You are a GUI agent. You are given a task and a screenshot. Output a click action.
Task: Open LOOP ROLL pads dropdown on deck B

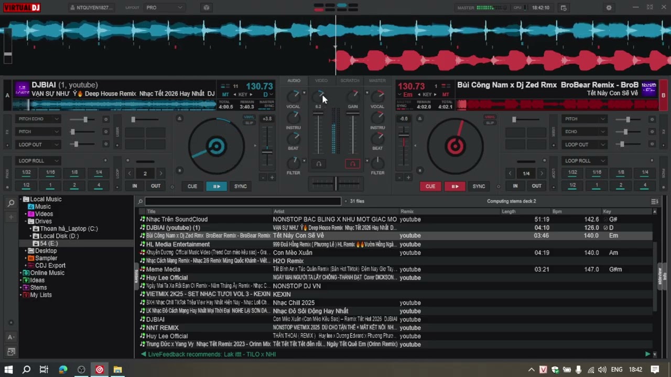tap(584, 161)
